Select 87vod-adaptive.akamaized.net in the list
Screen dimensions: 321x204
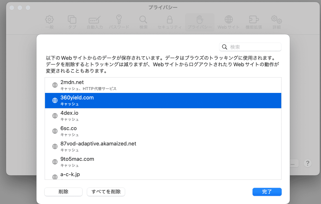(163, 147)
